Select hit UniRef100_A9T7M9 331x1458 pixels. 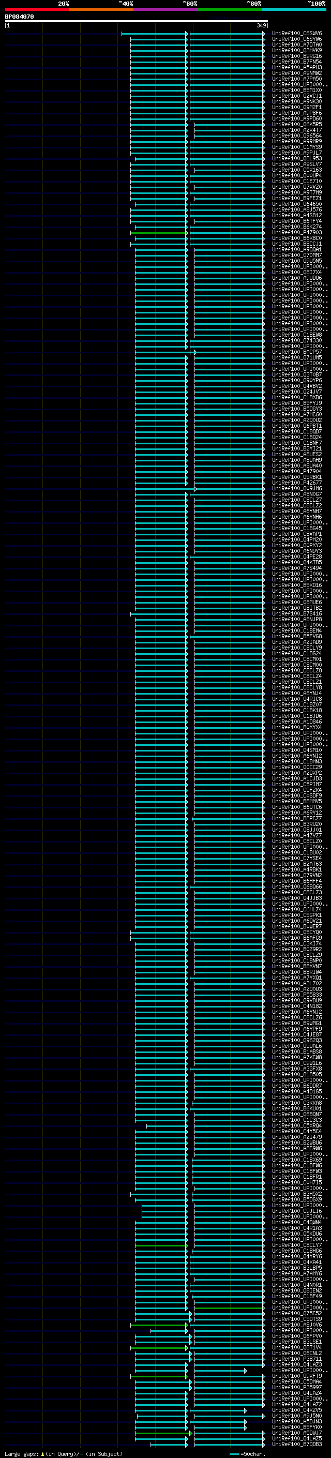[296, 193]
